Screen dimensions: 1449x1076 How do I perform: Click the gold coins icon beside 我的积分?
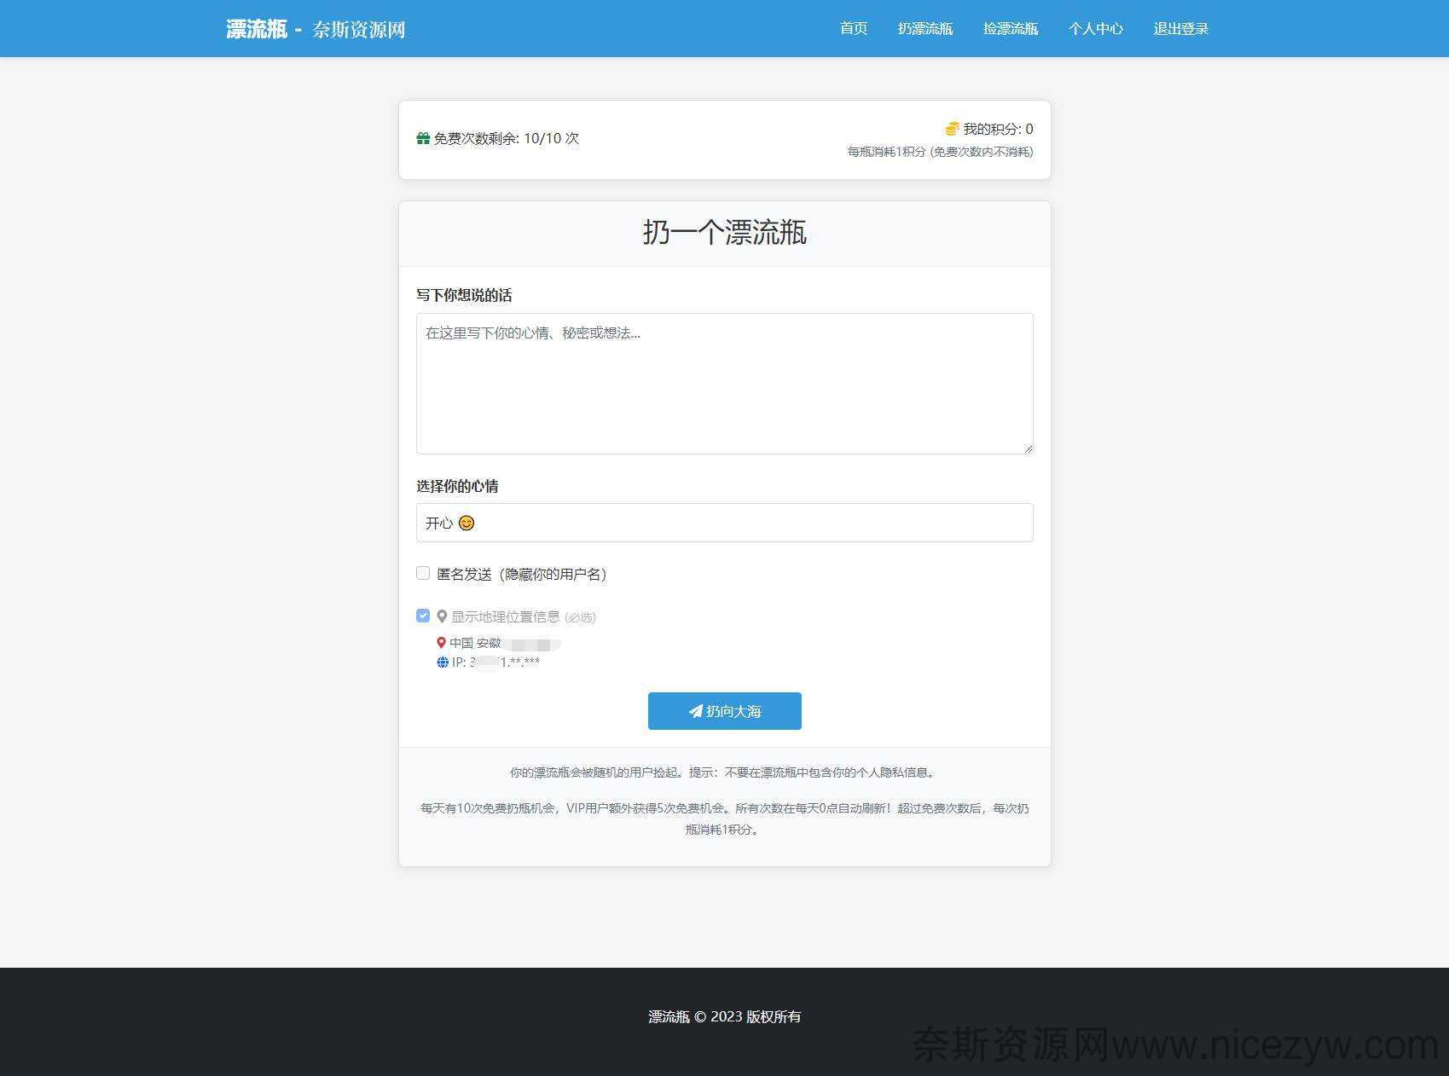point(952,129)
